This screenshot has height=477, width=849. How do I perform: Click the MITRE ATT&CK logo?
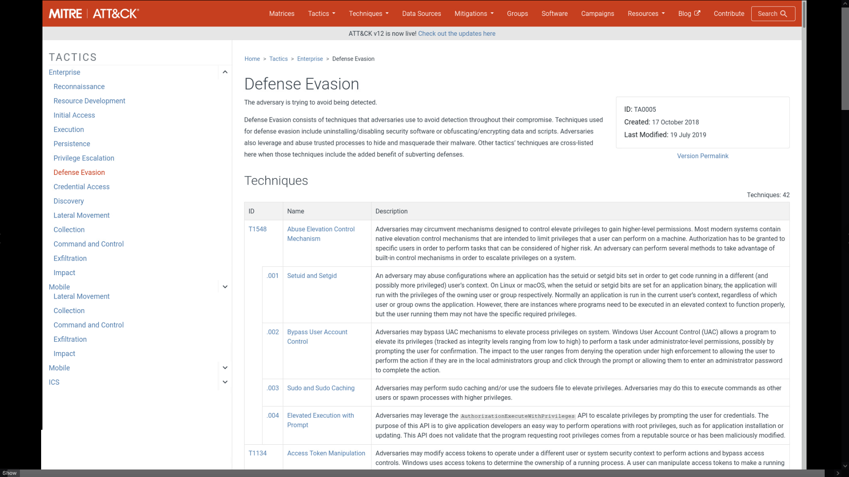coord(94,14)
